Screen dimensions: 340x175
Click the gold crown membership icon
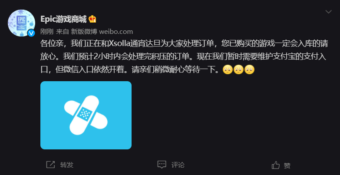(92, 19)
